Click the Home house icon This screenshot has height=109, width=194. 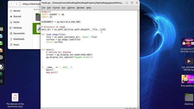11,22
